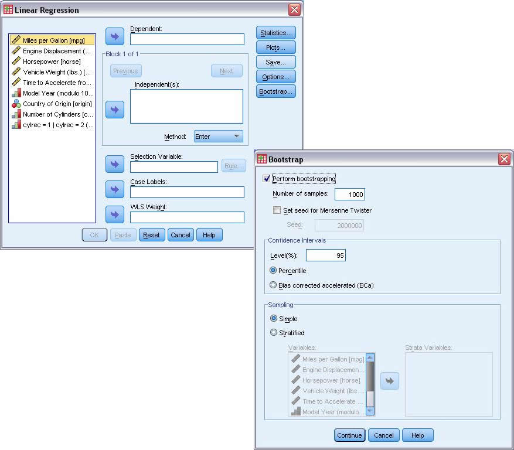514x450 pixels.
Task: Choose Simple sampling radio button
Action: pyautogui.click(x=273, y=318)
